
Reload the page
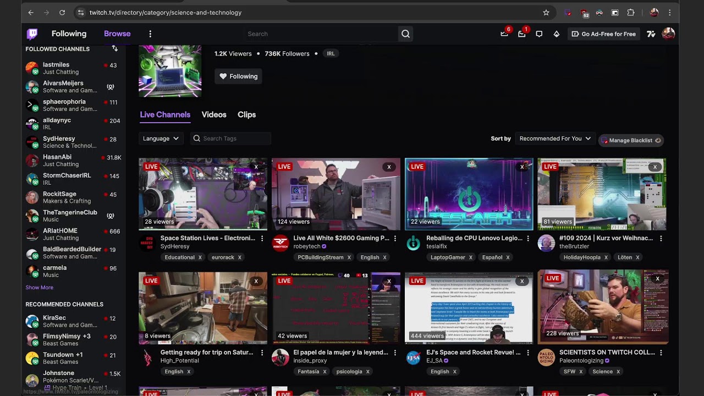62,13
